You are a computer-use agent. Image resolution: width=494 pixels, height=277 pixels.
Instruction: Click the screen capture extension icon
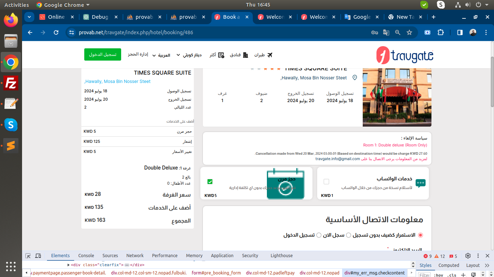(x=427, y=32)
